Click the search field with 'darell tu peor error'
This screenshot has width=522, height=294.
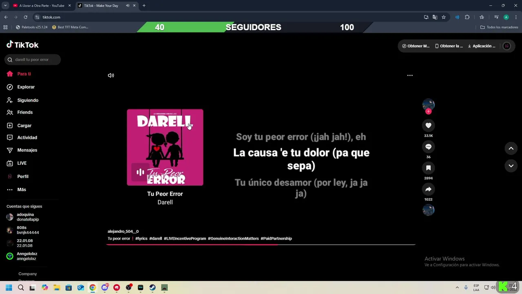tap(33, 60)
